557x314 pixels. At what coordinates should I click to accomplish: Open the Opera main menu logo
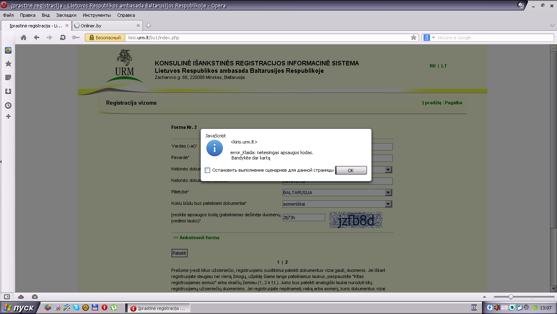pyautogui.click(x=4, y=5)
